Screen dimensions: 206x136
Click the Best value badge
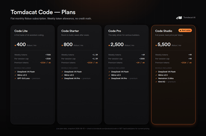[185, 30]
